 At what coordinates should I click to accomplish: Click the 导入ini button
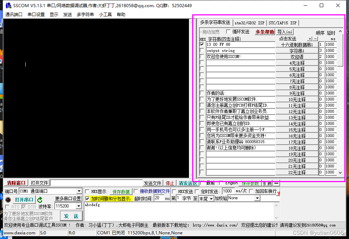tap(285, 32)
